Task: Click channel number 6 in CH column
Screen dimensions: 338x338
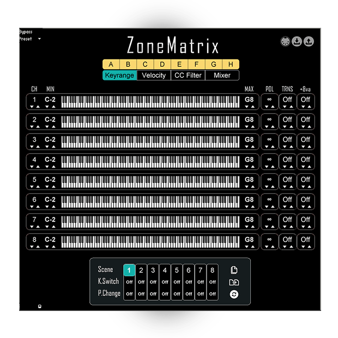Action: pyautogui.click(x=34, y=200)
